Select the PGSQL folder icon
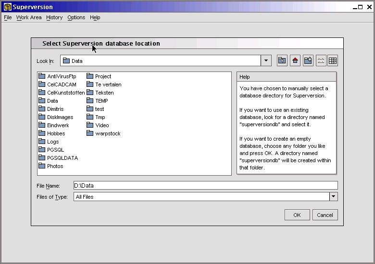The height and width of the screenshot is (264, 375). coord(42,150)
